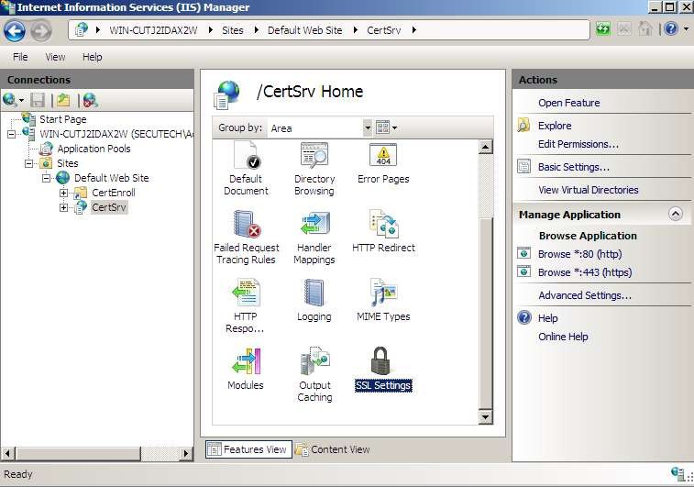694x487 pixels.
Task: Select Application Pools in the tree
Action: pyautogui.click(x=94, y=149)
